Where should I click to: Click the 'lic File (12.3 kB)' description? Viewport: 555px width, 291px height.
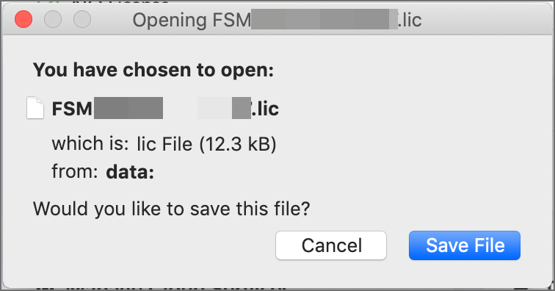[x=206, y=144]
